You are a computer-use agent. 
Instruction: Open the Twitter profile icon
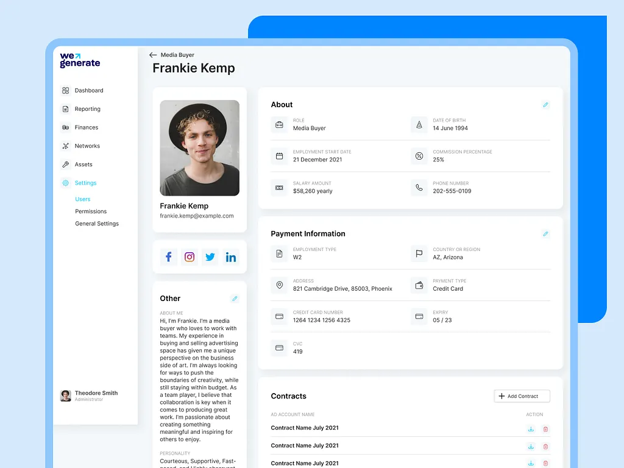[210, 257]
